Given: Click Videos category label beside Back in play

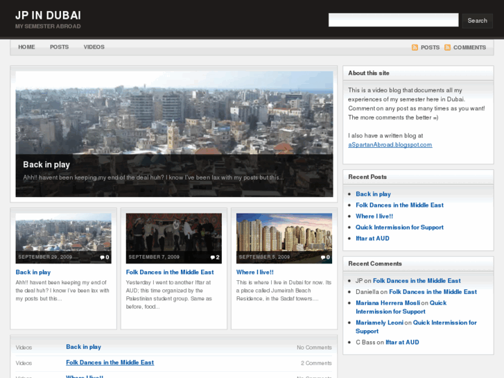Looking at the screenshot, I should [x=24, y=347].
